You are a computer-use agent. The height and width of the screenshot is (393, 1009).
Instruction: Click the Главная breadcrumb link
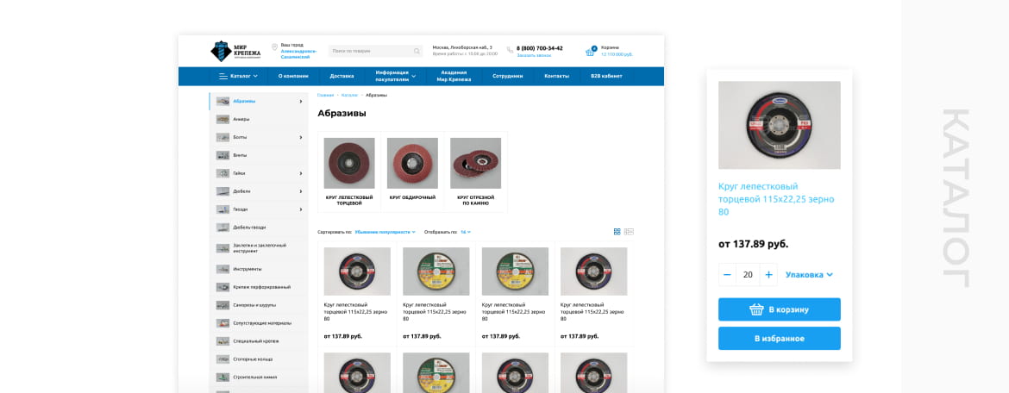tap(326, 95)
